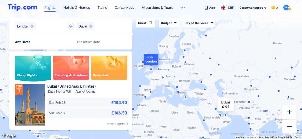Expand the Budget dropdown
Screen dimensions: 302x139
pos(169,23)
